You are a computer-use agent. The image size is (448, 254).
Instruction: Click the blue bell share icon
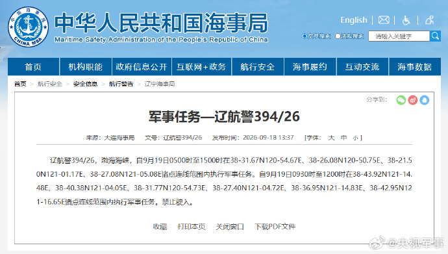click(424, 100)
